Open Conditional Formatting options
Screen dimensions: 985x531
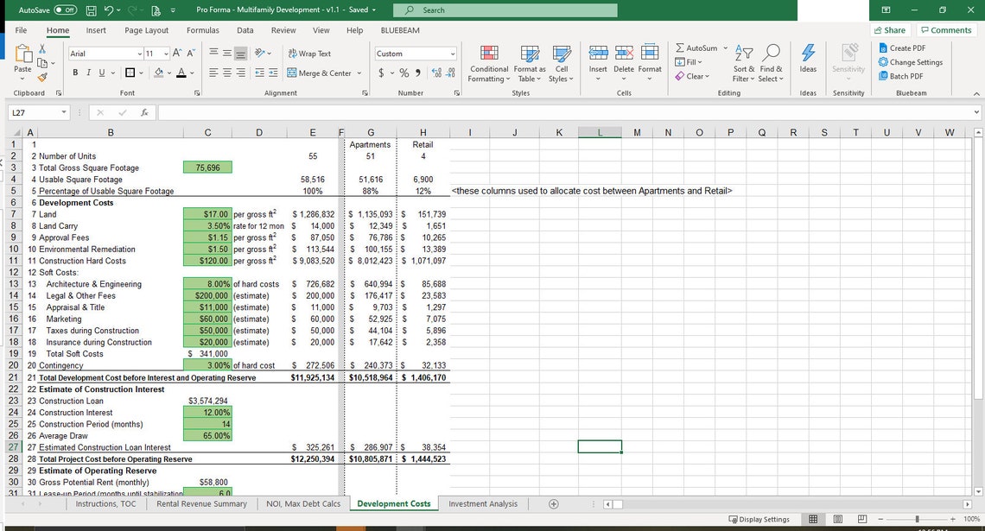pos(488,62)
